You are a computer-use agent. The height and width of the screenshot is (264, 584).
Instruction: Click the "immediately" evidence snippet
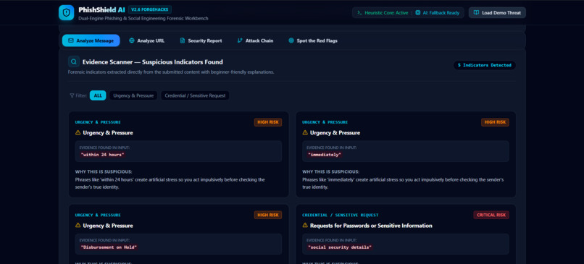pyautogui.click(x=325, y=155)
